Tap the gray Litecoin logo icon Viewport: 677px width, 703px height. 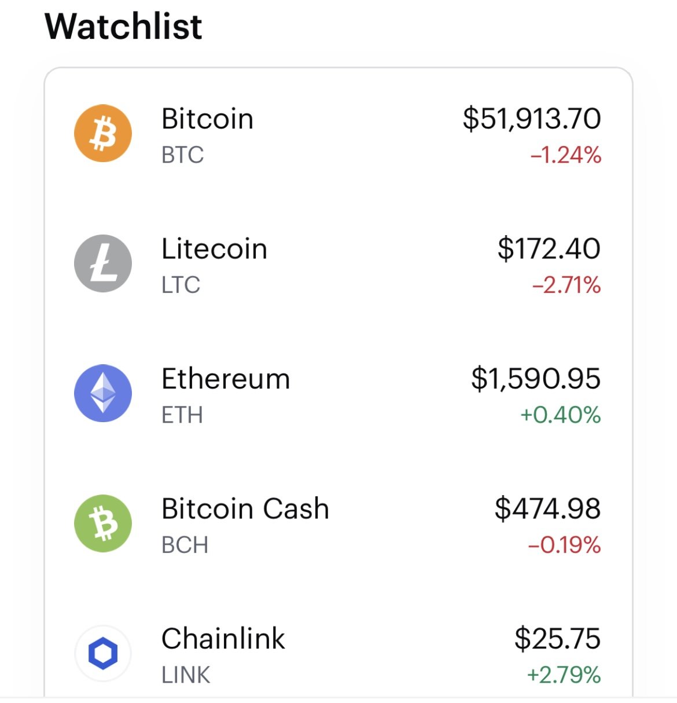[103, 263]
